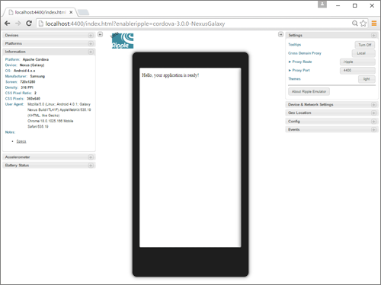Expand the Config panel
Image resolution: width=381 pixels, height=285 pixels.
[331, 122]
